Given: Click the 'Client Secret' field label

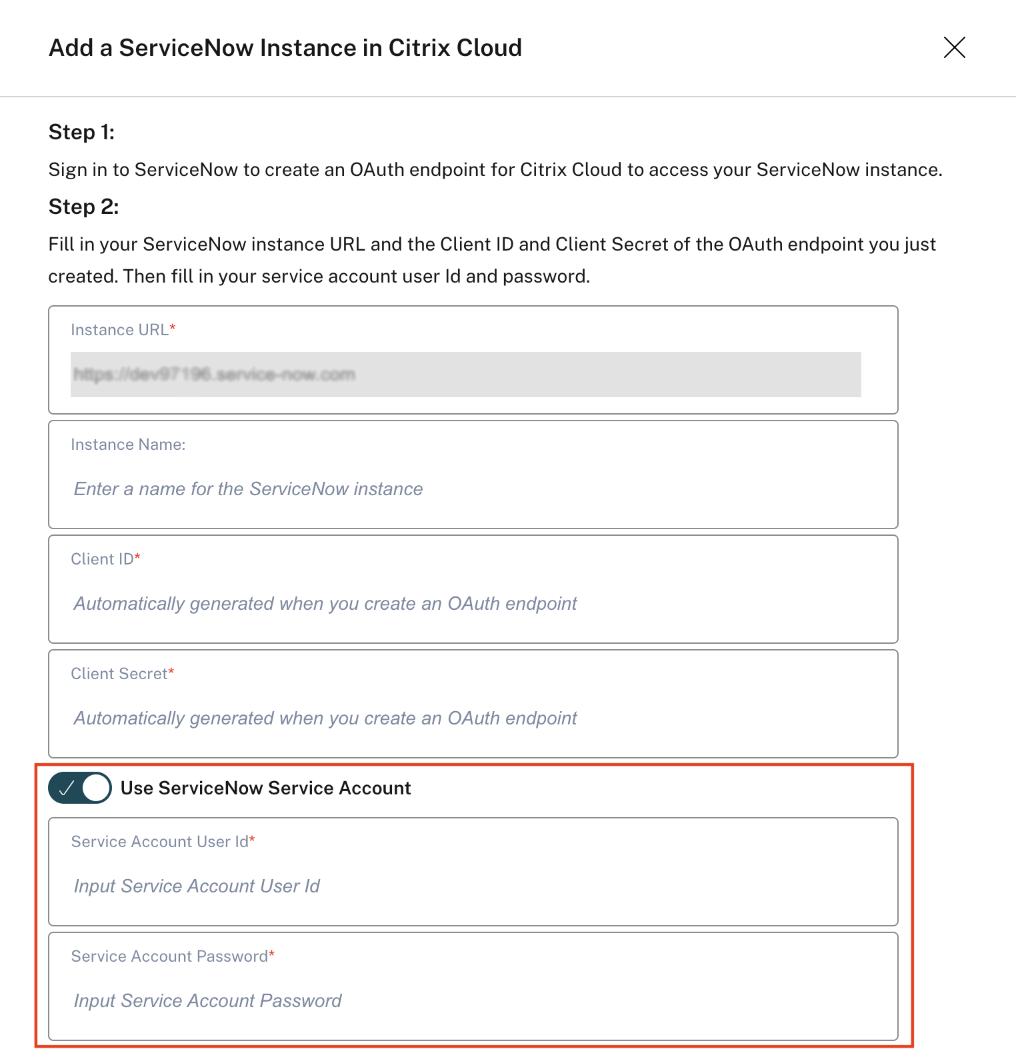Looking at the screenshot, I should tap(119, 674).
